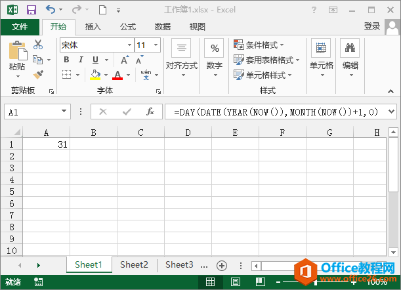
Task: Click into the formula bar text
Action: tap(276, 112)
